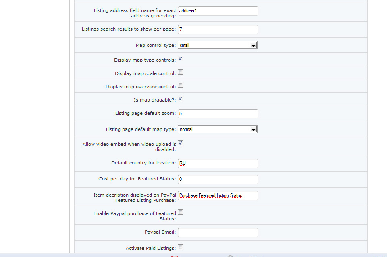Click the listing address field name input
387x257 pixels.
pyautogui.click(x=218, y=11)
